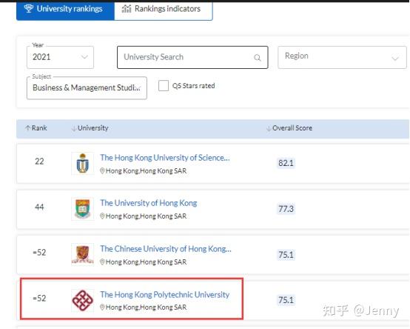Click the Chinese University of Hong Kong logo
This screenshot has height=329, width=410.
coord(83,254)
